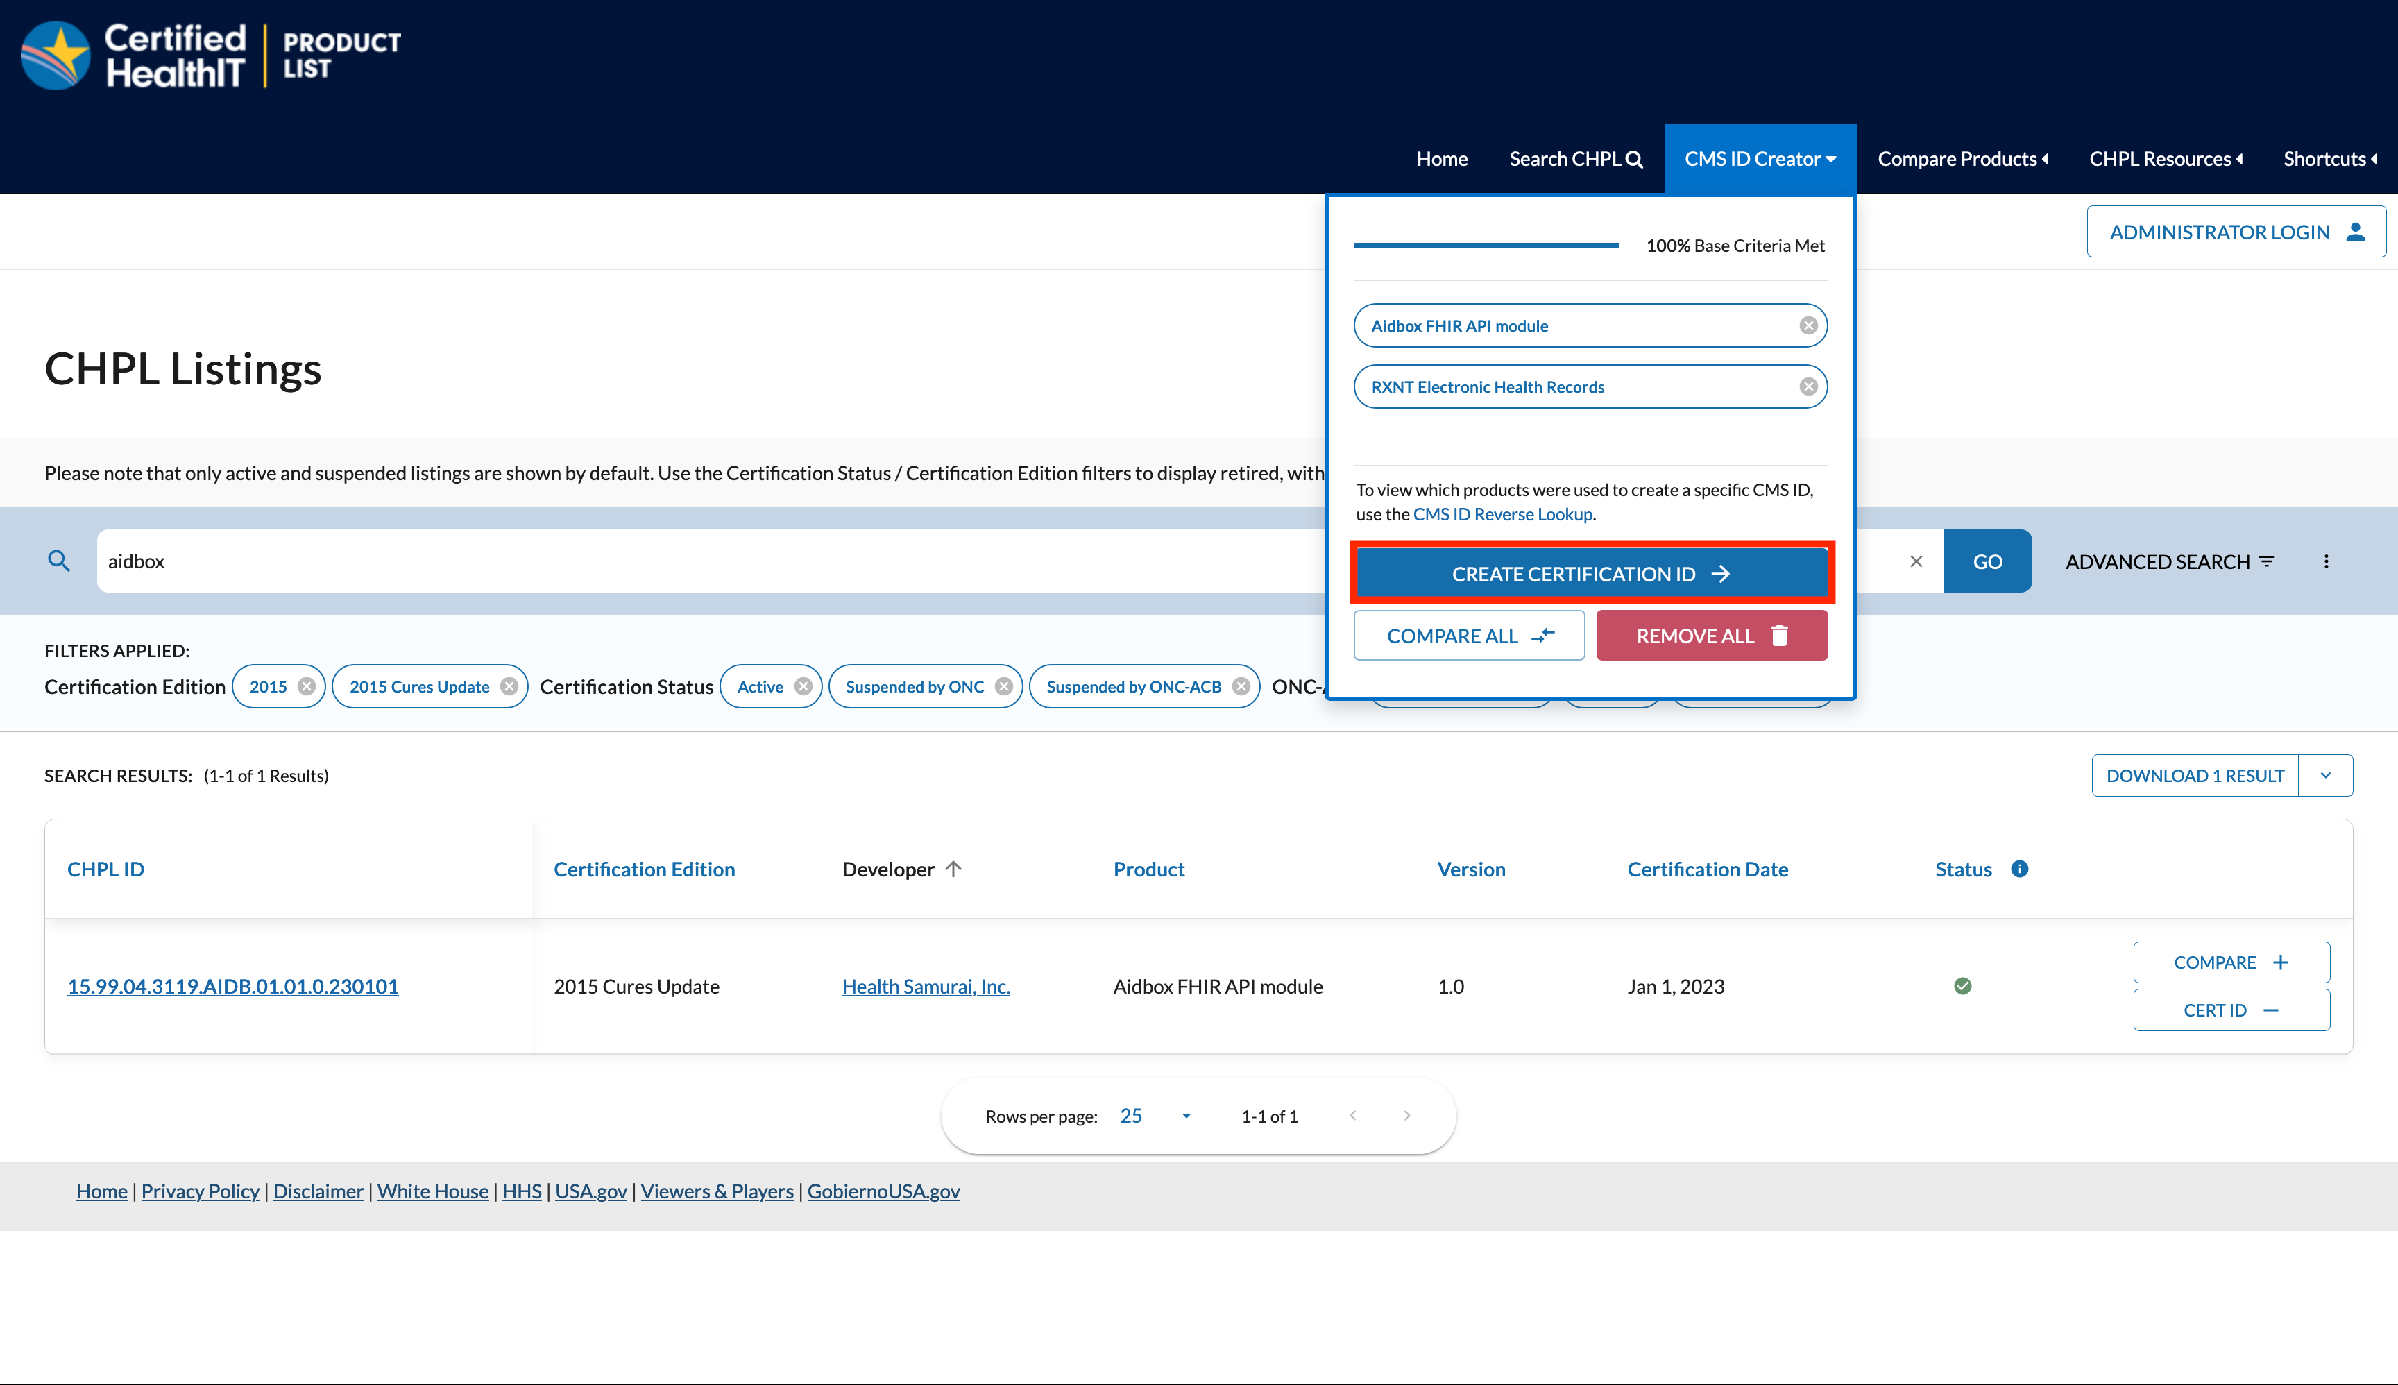
Task: Sort by CHPL ID column
Action: [x=105, y=869]
